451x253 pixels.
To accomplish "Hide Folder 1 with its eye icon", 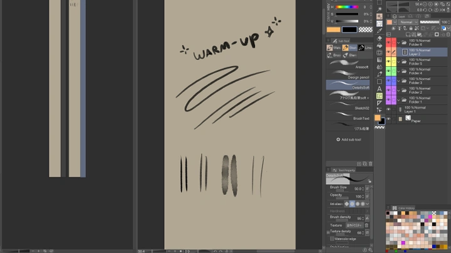I will coord(388,100).
